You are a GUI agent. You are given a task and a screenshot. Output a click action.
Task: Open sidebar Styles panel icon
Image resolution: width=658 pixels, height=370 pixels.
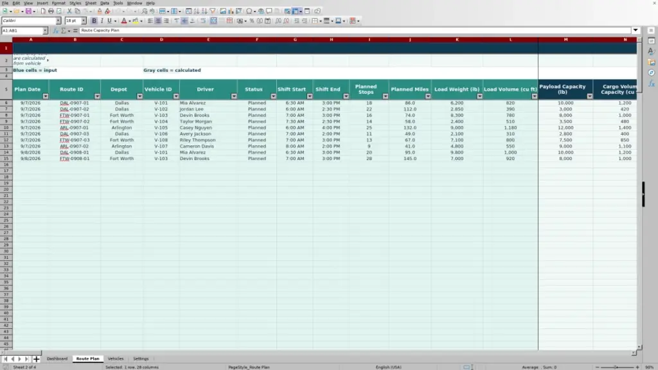(x=652, y=51)
